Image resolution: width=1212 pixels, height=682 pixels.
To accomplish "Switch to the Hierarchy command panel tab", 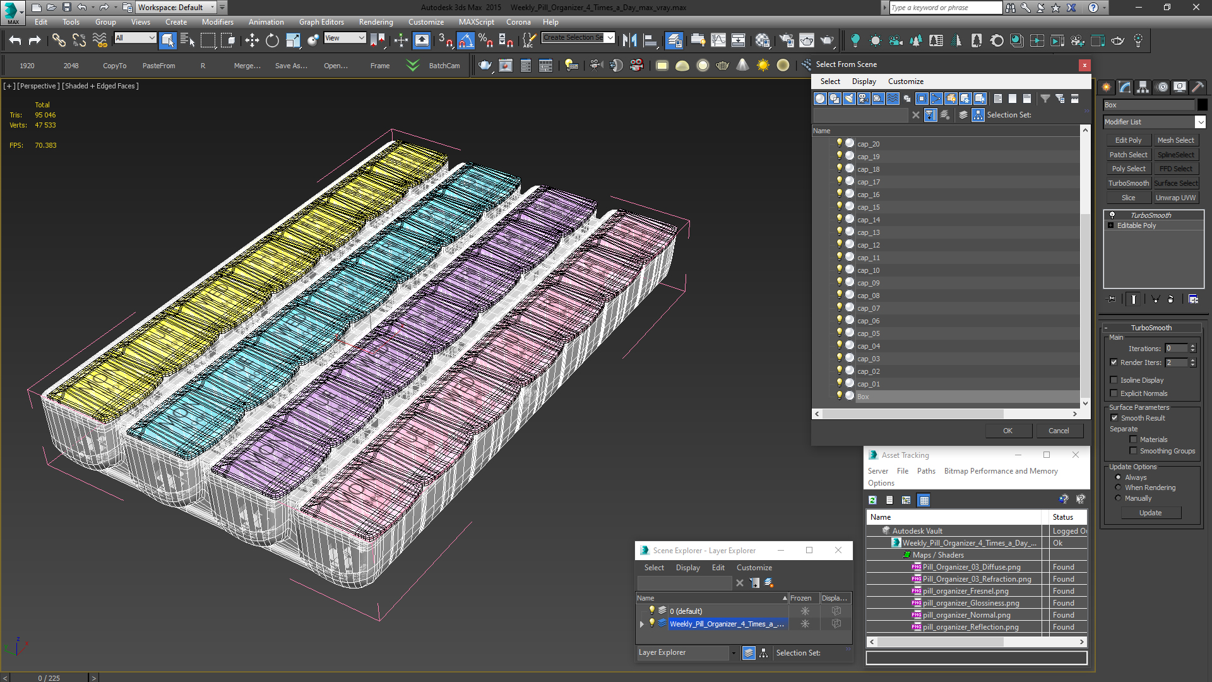I will coord(1143,87).
